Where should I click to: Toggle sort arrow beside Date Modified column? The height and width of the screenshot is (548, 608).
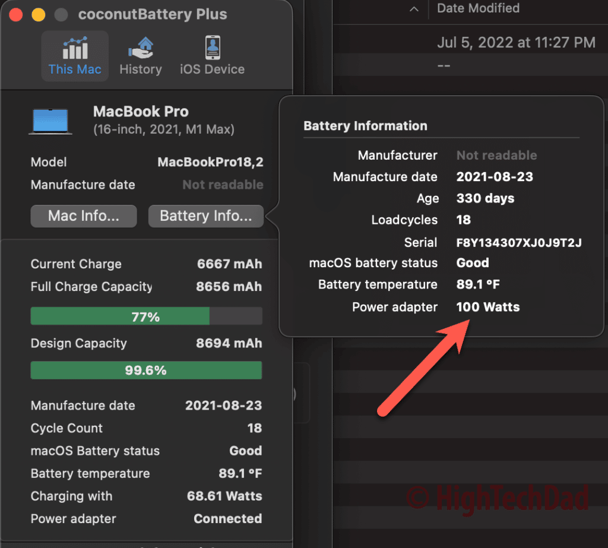(x=414, y=8)
